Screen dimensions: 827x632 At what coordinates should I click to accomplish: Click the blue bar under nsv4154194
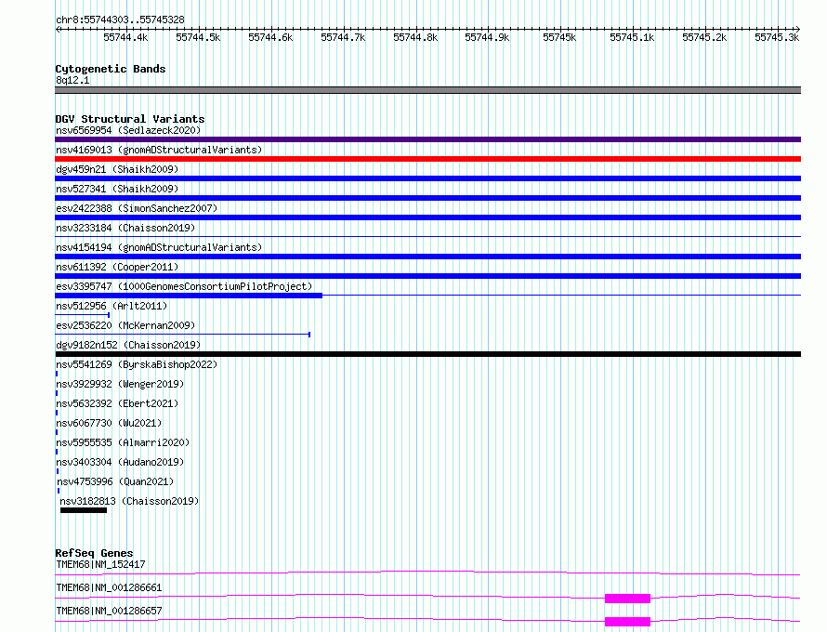tap(427, 257)
